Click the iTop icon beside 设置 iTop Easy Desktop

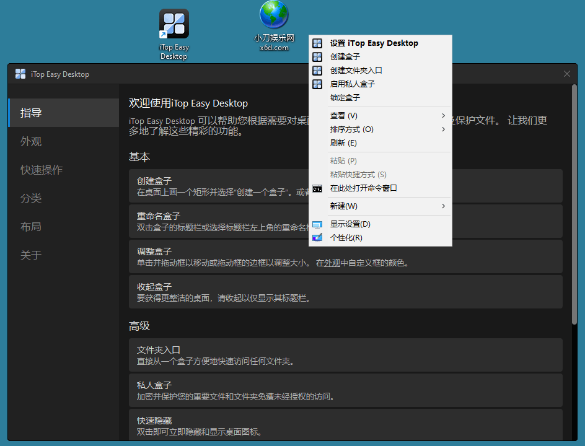pyautogui.click(x=317, y=43)
